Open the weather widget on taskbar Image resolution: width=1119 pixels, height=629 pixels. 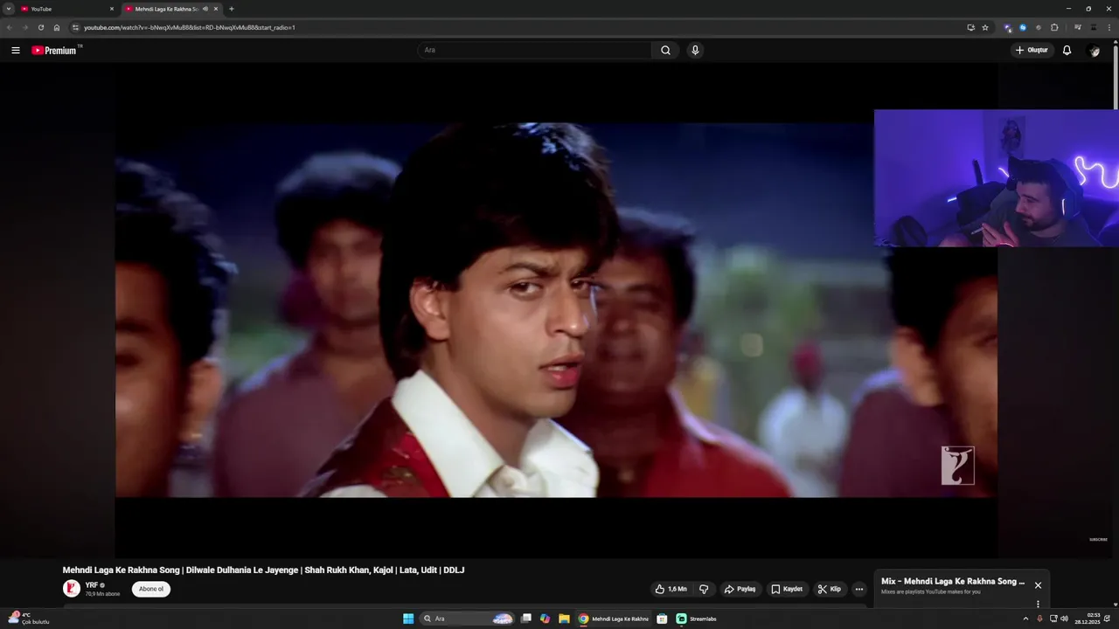28,619
